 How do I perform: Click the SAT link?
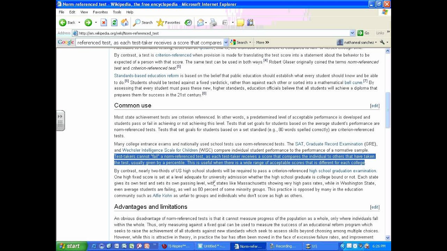(x=299, y=144)
